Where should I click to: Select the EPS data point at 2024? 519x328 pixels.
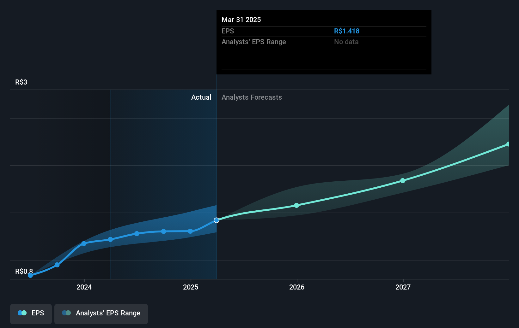click(x=84, y=243)
